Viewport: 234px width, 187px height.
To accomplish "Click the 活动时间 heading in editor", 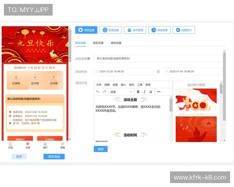I will [x=130, y=135].
